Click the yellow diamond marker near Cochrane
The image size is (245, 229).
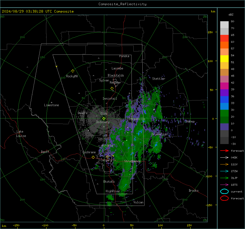tap(93, 157)
